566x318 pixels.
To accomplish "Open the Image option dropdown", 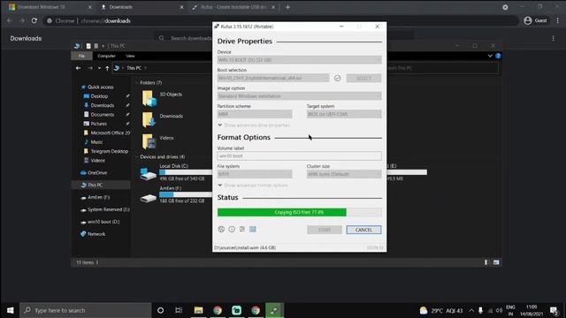I will click(299, 96).
